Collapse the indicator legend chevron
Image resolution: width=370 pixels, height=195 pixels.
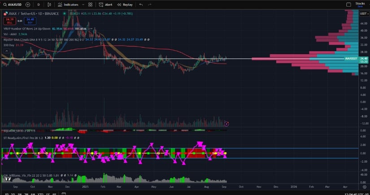pos(7,51)
